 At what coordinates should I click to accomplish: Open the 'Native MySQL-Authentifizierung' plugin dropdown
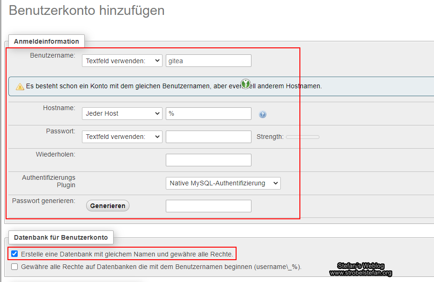point(223,183)
